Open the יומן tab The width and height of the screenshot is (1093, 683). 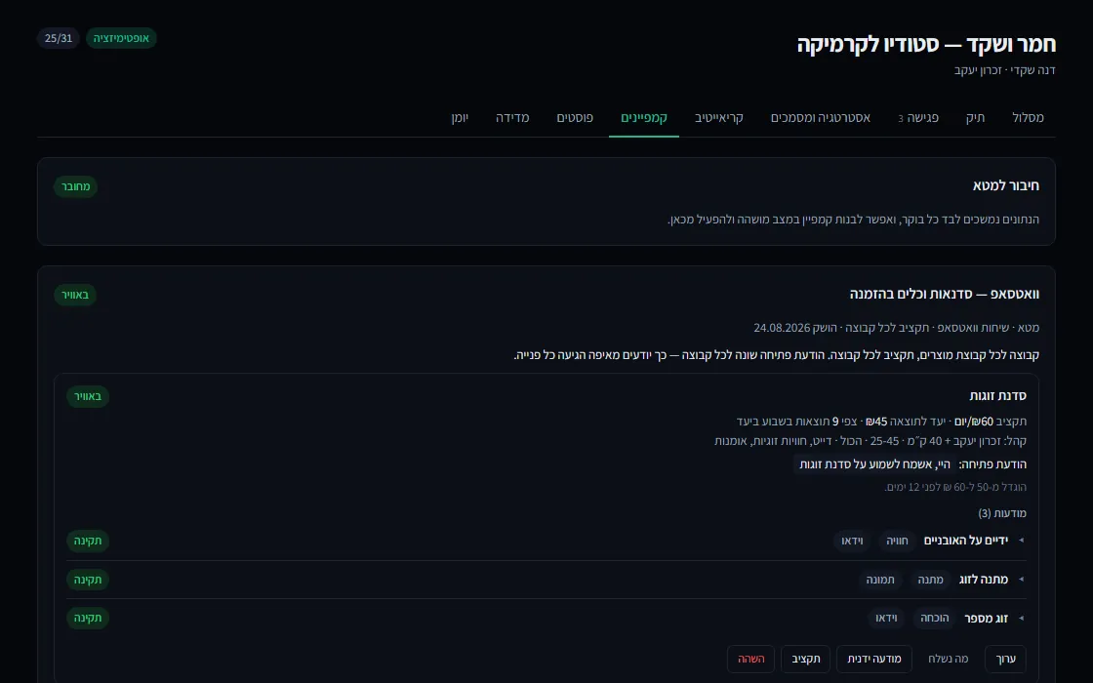[460, 118]
